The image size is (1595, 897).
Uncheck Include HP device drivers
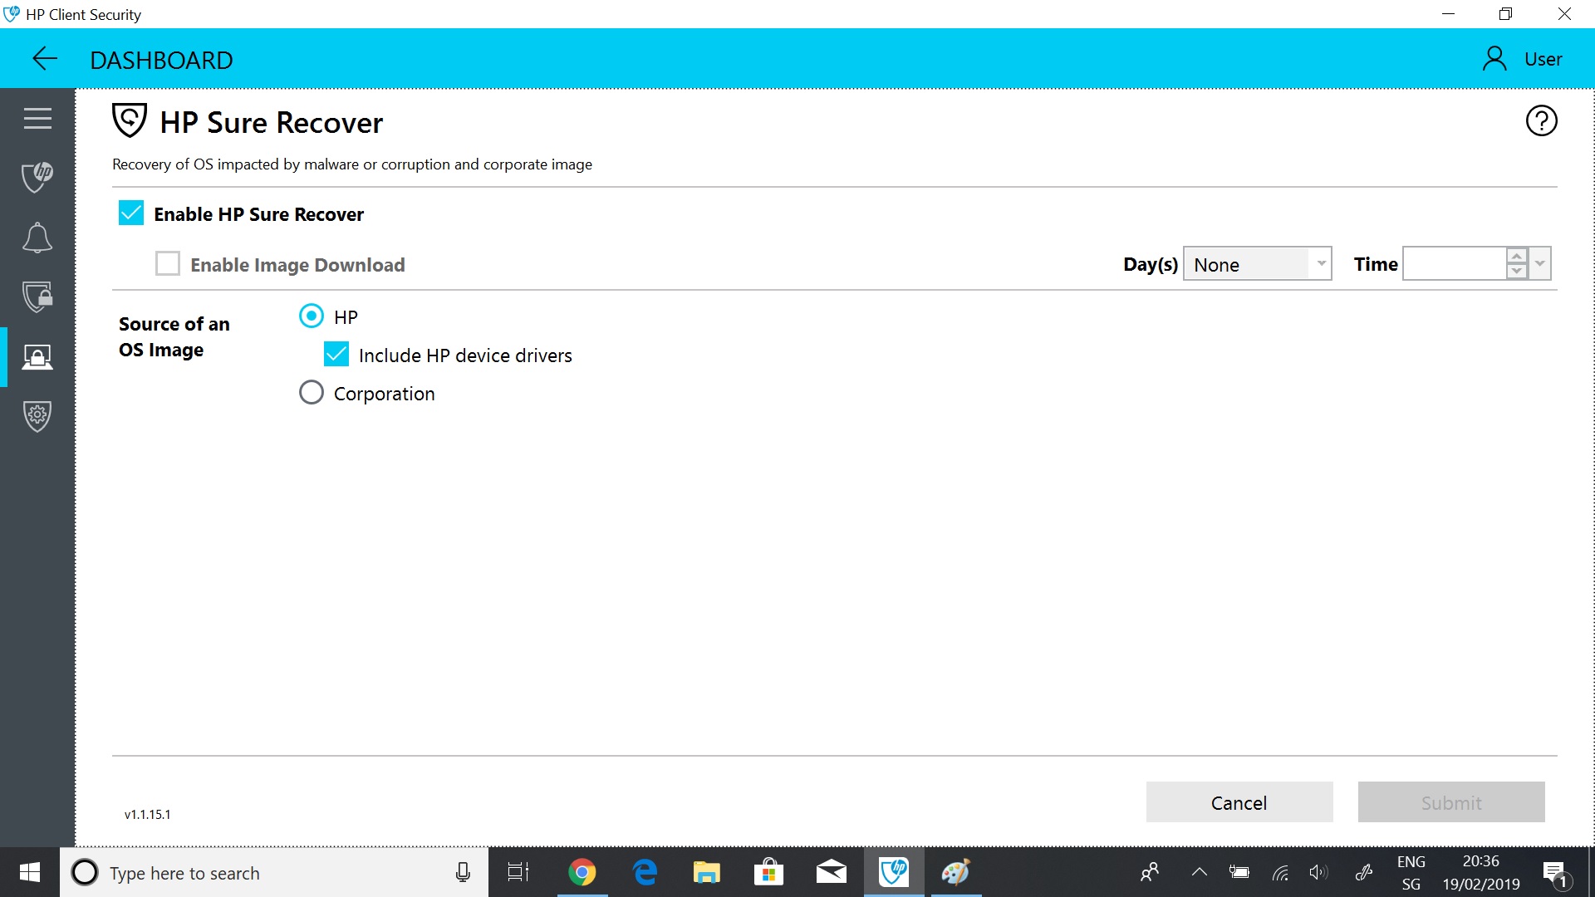[x=336, y=354]
